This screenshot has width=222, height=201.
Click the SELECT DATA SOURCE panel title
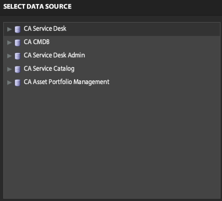(x=37, y=6)
